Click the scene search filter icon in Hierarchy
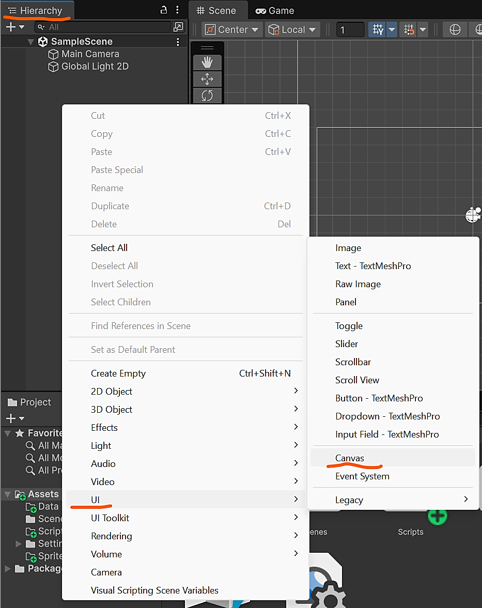The width and height of the screenshot is (482, 608). (178, 27)
